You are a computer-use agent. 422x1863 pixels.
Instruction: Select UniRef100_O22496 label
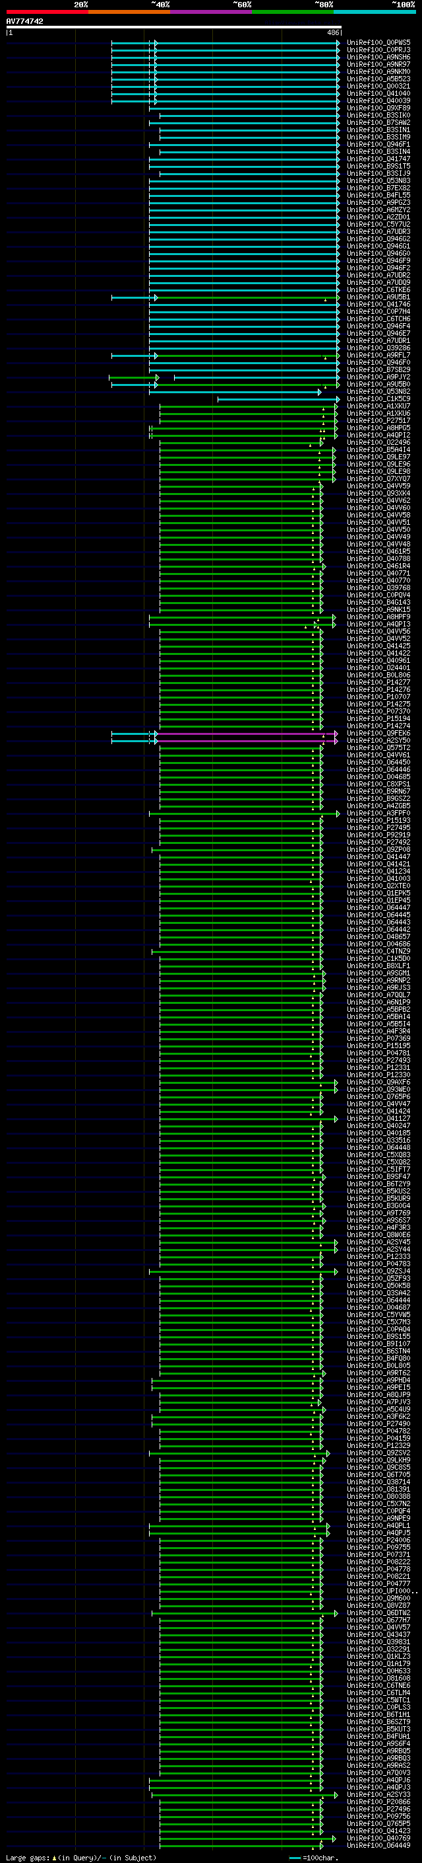[x=378, y=443]
